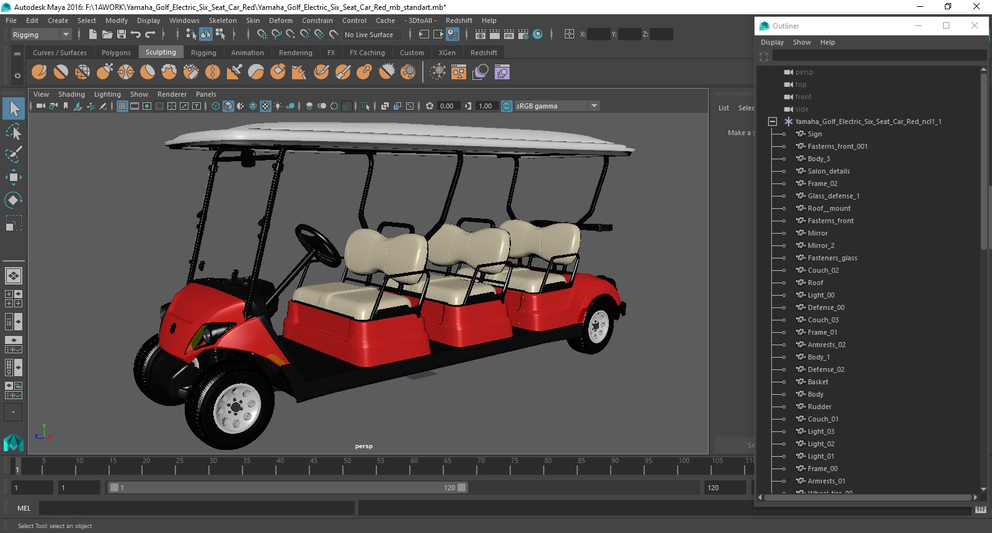
Task: Choose the Lasso select tool in the toolbox
Action: [14, 131]
